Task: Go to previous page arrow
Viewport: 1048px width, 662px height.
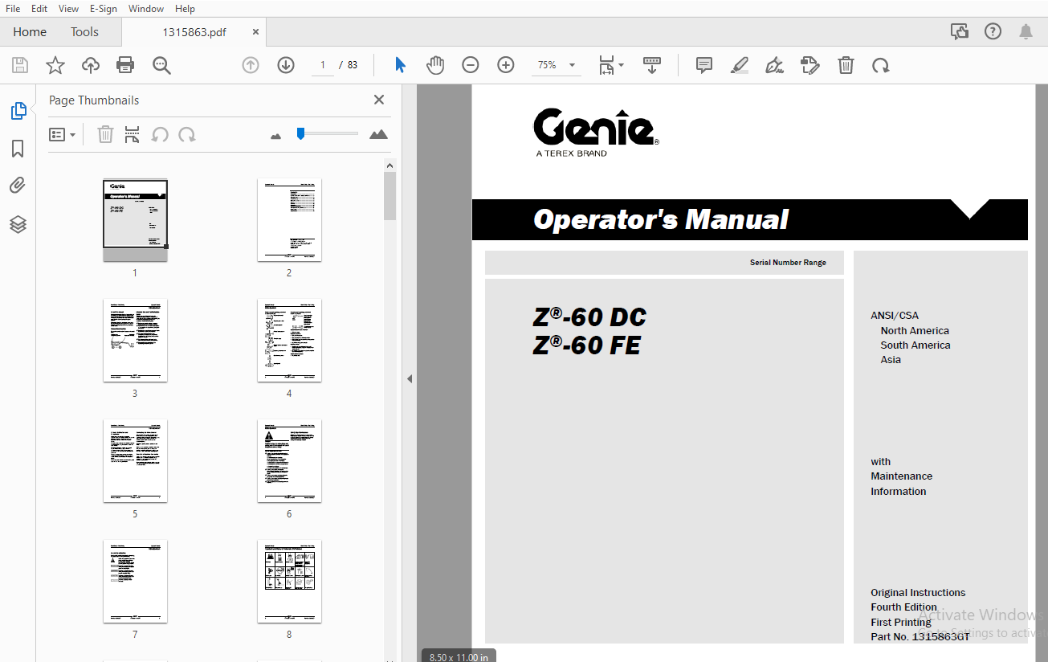Action: pyautogui.click(x=251, y=65)
